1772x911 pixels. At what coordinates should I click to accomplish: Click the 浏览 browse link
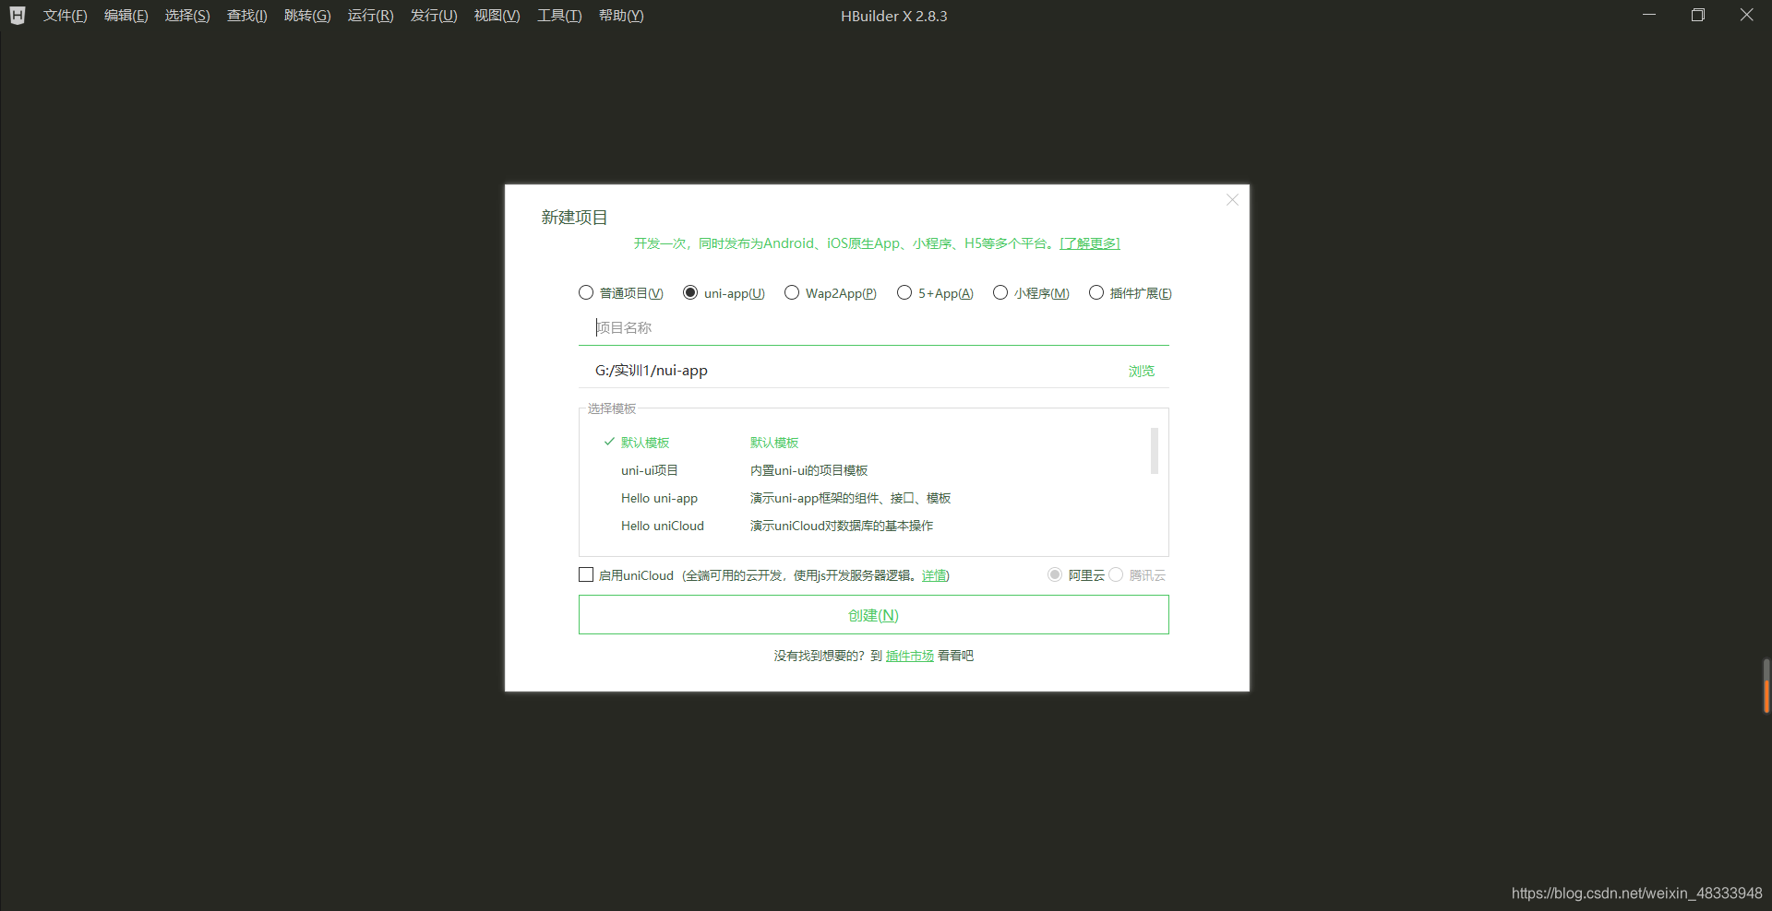pyautogui.click(x=1142, y=371)
